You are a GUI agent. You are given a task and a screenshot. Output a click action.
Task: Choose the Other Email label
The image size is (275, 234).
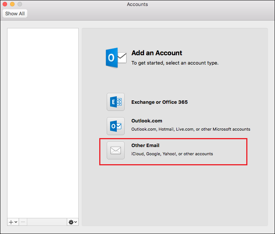145,145
